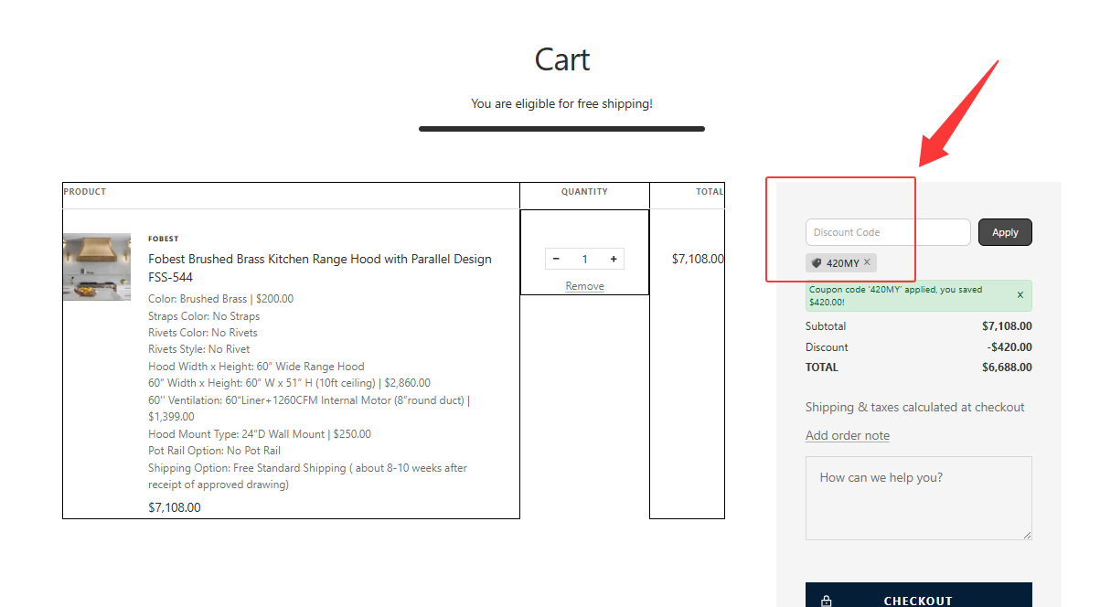The height and width of the screenshot is (607, 1100).
Task: Open the Add order note link
Action: coord(848,435)
